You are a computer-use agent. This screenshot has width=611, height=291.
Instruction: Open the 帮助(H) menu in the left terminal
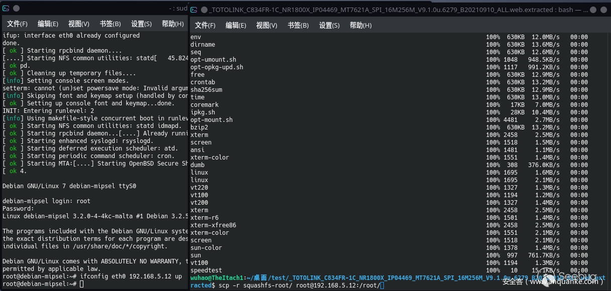pyautogui.click(x=172, y=24)
